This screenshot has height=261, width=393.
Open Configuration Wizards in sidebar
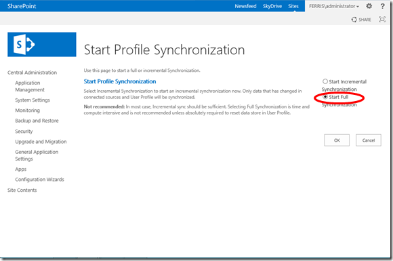[x=39, y=180]
